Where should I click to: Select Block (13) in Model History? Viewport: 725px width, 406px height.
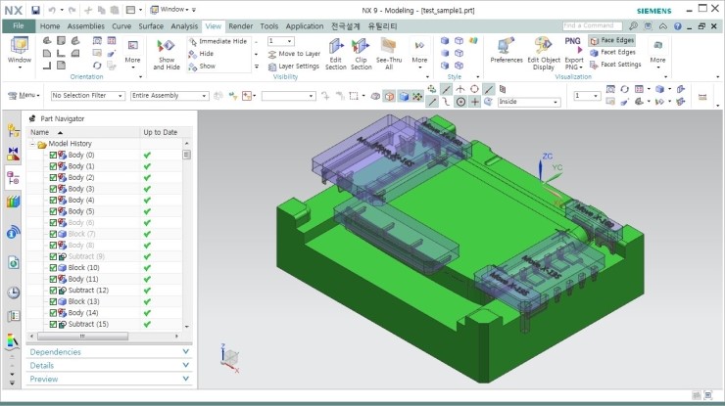(83, 301)
